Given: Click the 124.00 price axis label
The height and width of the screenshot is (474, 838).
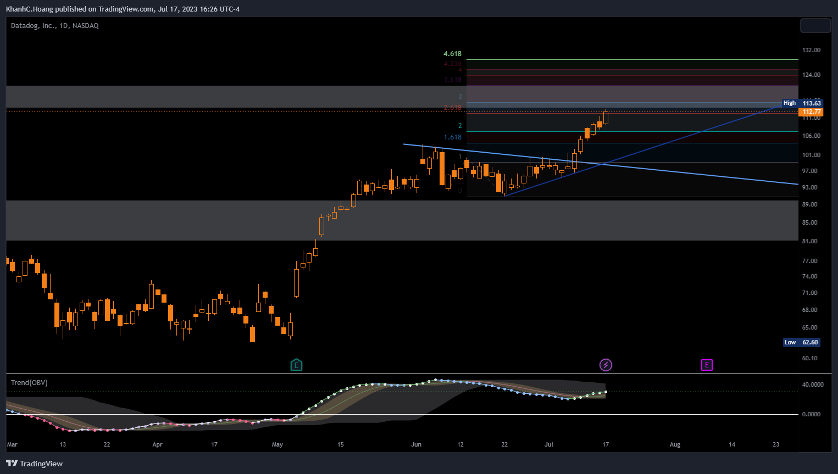Looking at the screenshot, I should coord(811,75).
